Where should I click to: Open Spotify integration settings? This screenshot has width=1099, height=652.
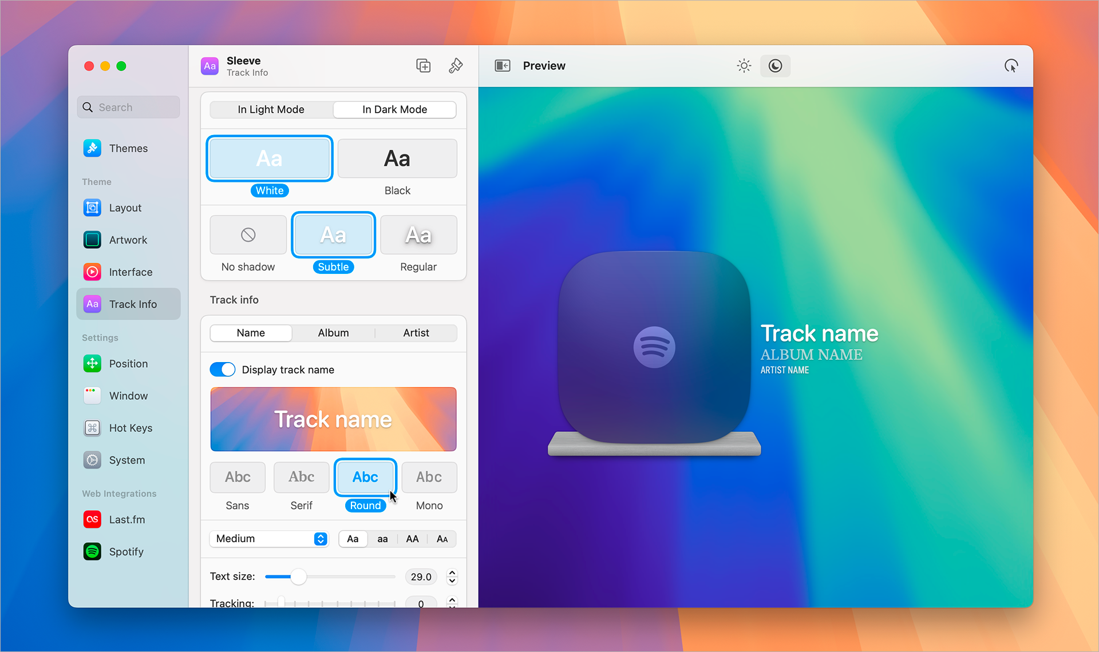[128, 551]
